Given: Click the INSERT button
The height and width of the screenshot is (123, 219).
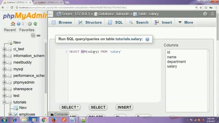Looking at the screenshot, I should (x=124, y=107).
